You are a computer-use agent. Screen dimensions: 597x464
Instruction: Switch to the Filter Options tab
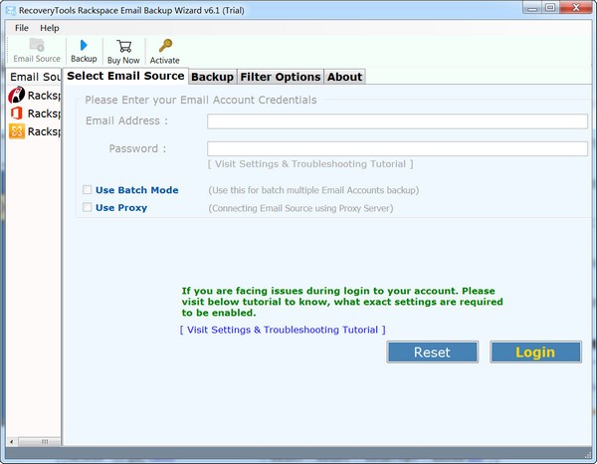[x=280, y=77]
